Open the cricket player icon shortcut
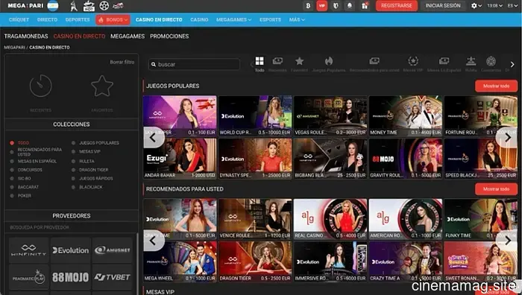This screenshot has height=295, width=522. pos(74,6)
